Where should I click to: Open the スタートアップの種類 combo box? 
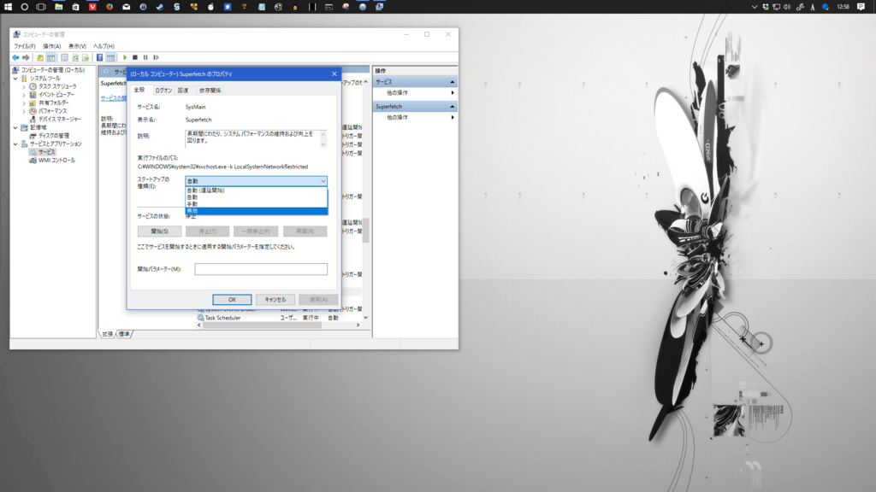coord(256,181)
